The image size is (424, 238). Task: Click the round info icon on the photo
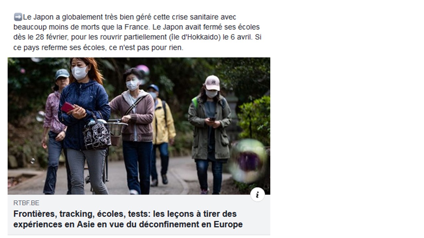[257, 194]
